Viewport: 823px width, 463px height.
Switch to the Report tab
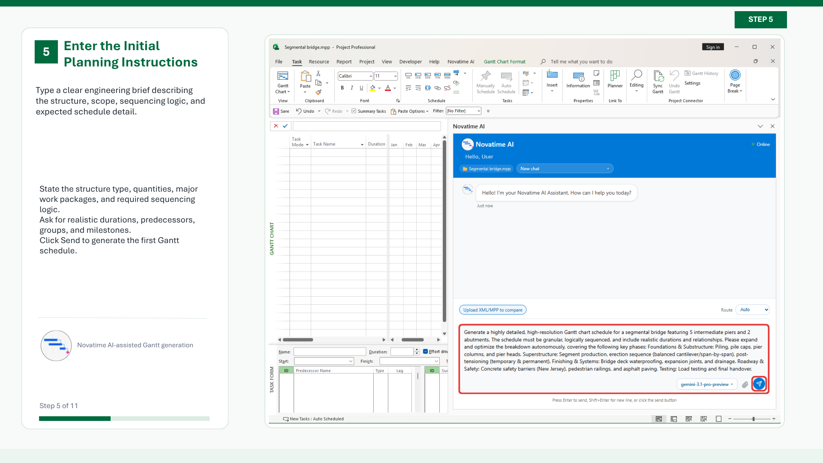tap(344, 62)
